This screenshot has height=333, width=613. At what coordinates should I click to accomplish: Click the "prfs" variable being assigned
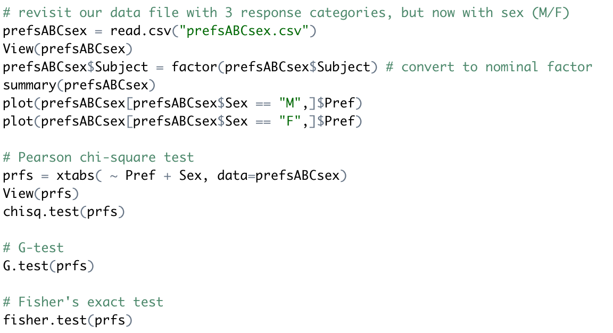pyautogui.click(x=18, y=176)
